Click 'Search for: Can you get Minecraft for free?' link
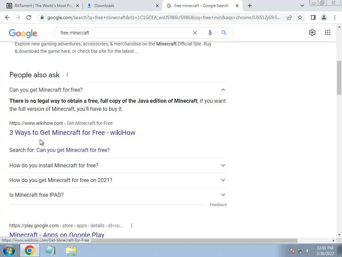This screenshot has width=342, height=257. tap(73, 150)
